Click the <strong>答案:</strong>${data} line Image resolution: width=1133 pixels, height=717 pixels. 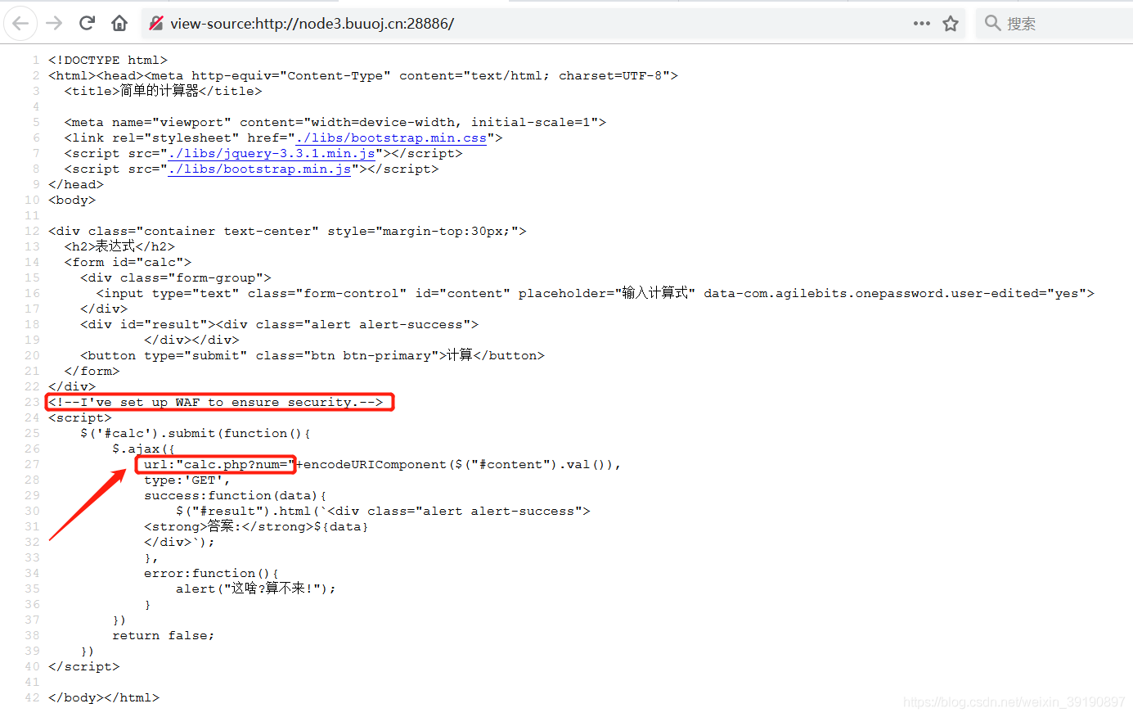tap(256, 526)
